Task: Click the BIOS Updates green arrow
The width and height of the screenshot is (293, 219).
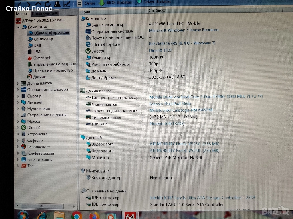Action: tap(102, 3)
